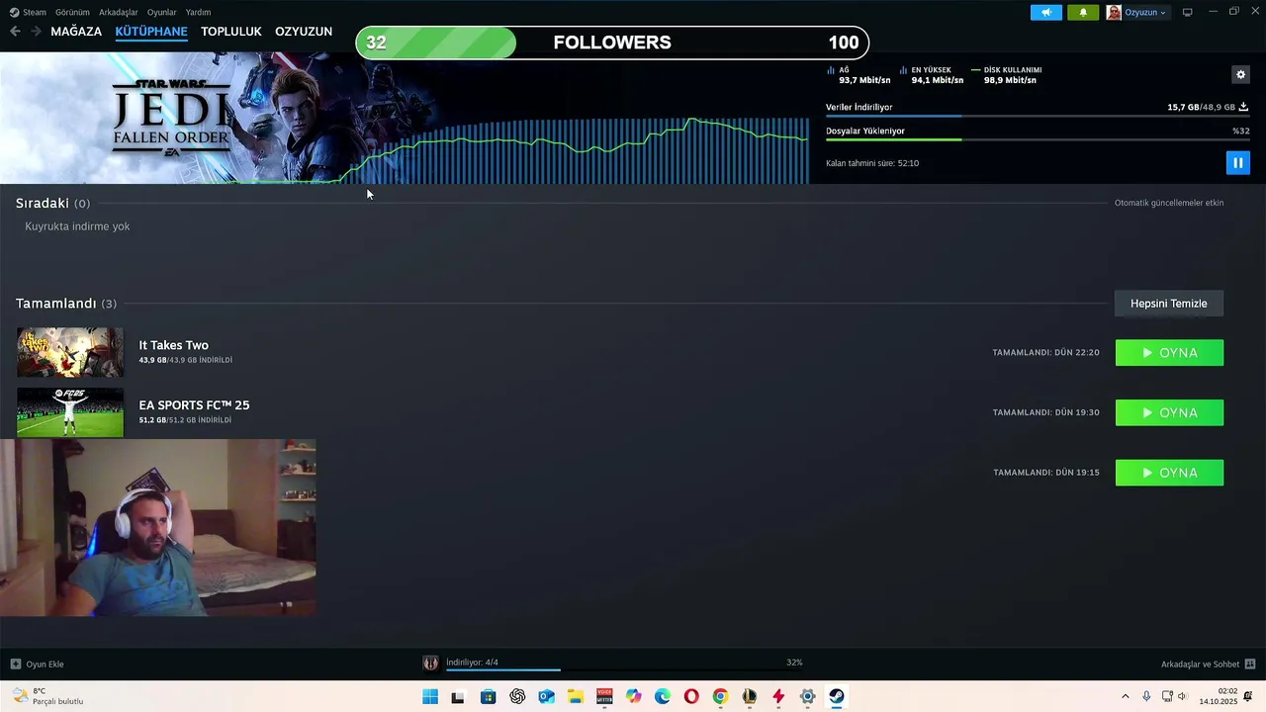Click the EA SPORTS FC™ 25 title
1266x712 pixels.
click(x=194, y=405)
